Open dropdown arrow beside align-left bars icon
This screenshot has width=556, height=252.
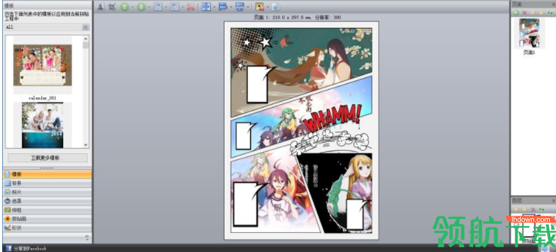(x=231, y=7)
